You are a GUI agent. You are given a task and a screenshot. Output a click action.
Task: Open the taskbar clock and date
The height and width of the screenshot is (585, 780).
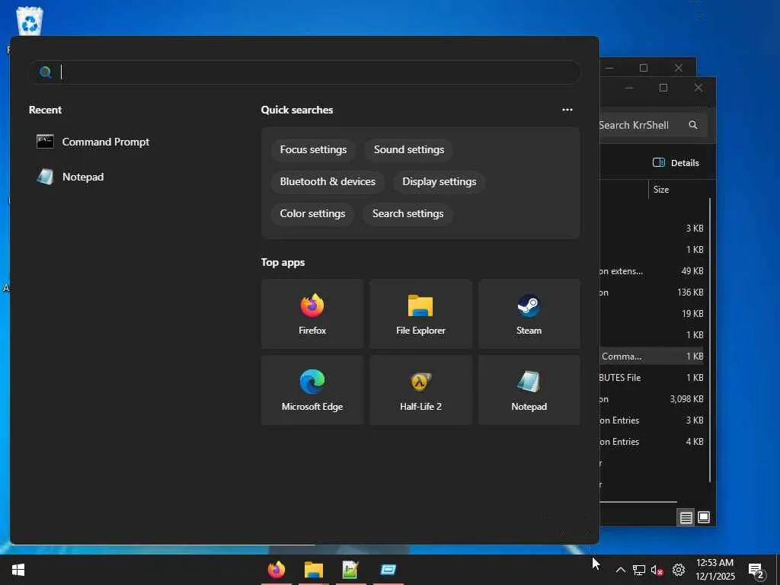715,570
